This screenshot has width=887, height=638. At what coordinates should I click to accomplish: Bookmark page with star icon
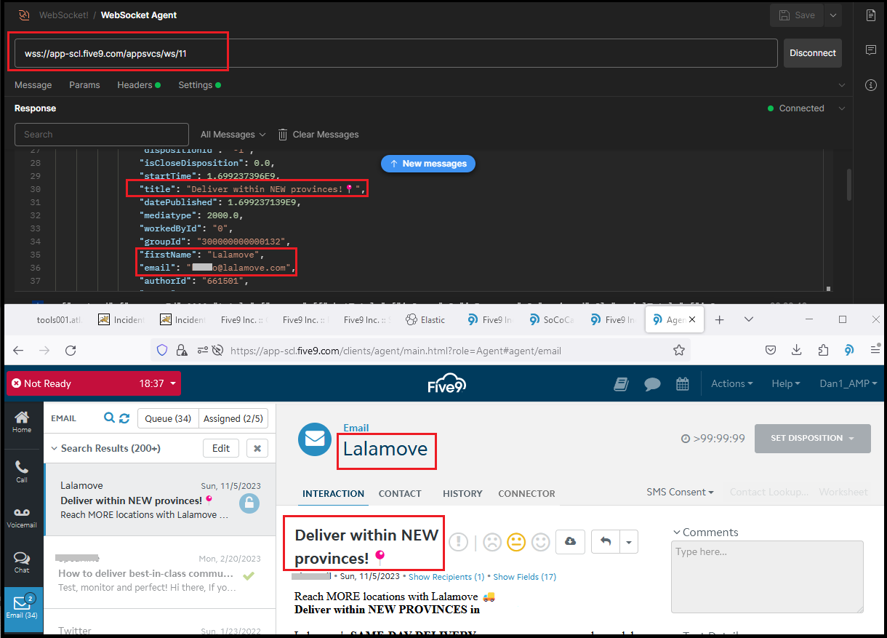[678, 350]
